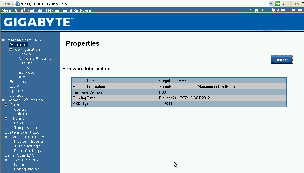This screenshot has width=304, height=173.
Task: Click the GIGABYTE logo
Action: click(39, 22)
